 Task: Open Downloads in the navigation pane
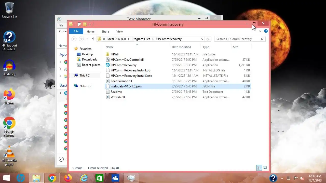point(89,59)
